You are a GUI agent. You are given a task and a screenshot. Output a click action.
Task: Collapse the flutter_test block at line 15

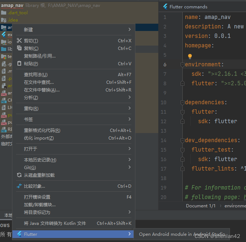point(182,150)
